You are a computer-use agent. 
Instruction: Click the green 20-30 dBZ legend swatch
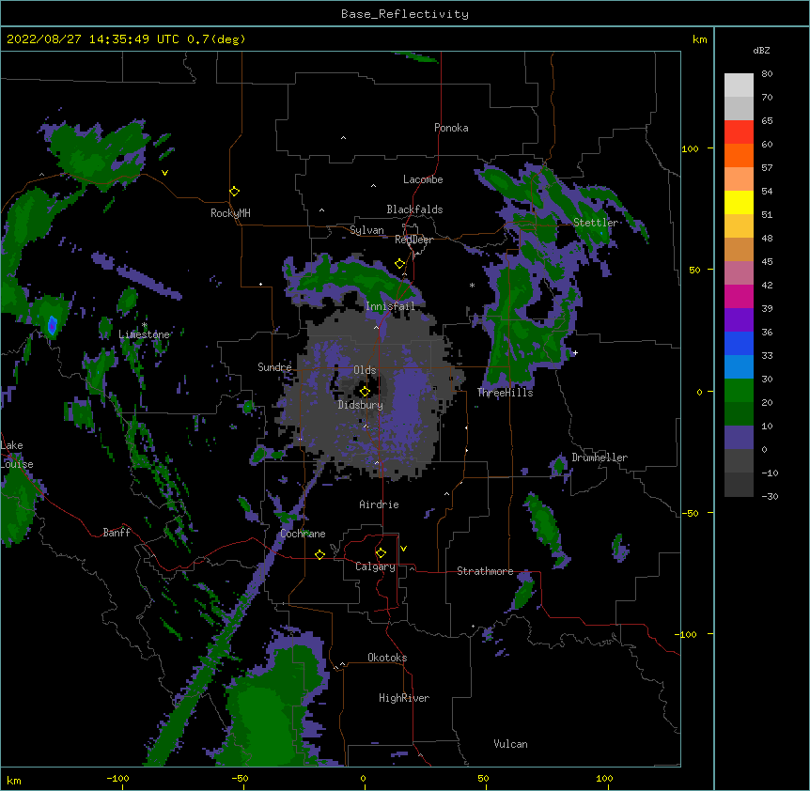[x=739, y=391]
